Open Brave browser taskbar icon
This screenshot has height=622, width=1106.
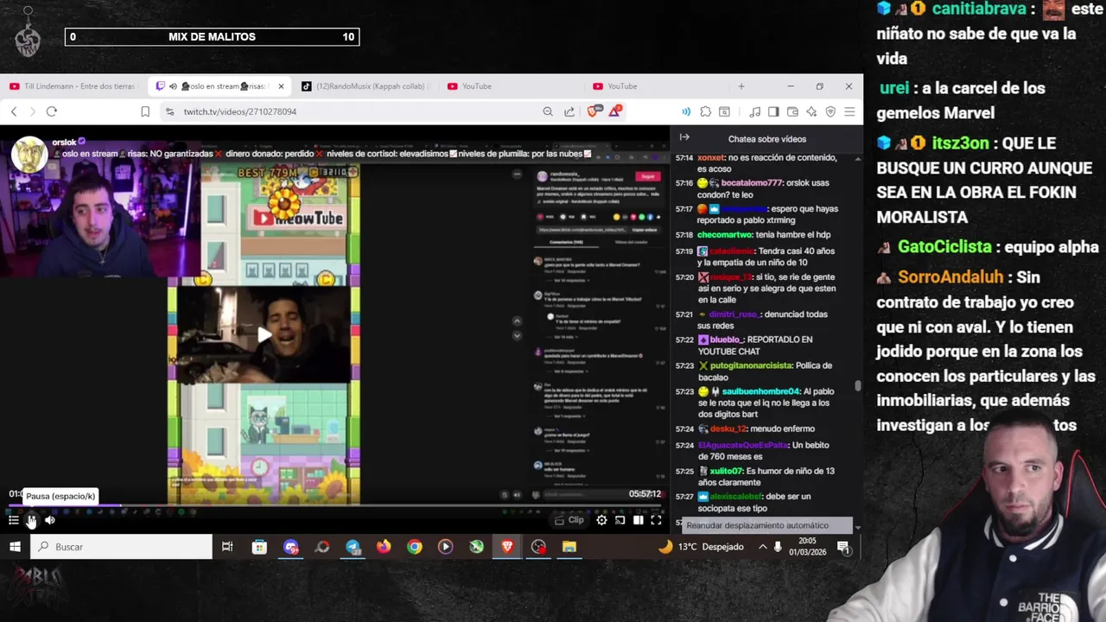(x=507, y=547)
